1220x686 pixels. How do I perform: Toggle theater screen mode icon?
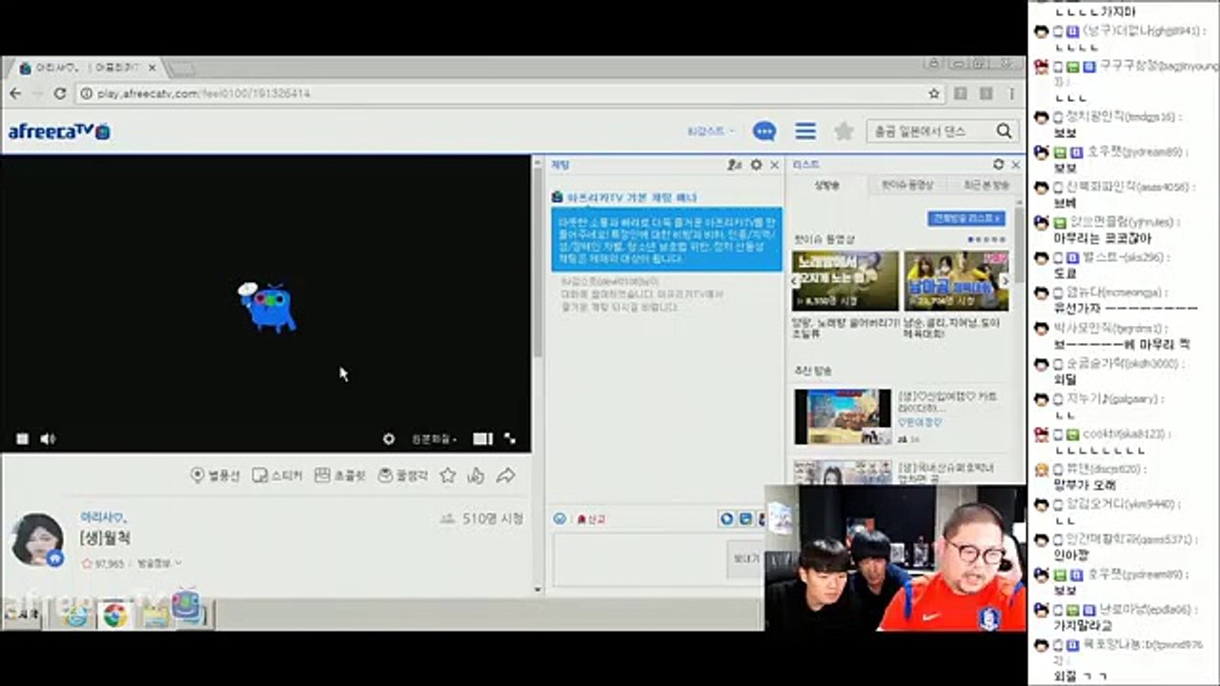[x=482, y=439]
